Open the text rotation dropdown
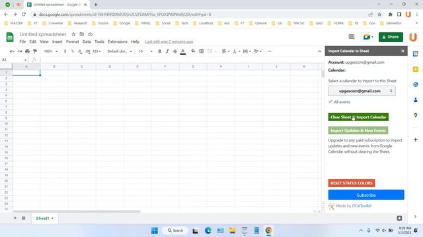Image resolution: width=423 pixels, height=237 pixels. click(x=258, y=51)
